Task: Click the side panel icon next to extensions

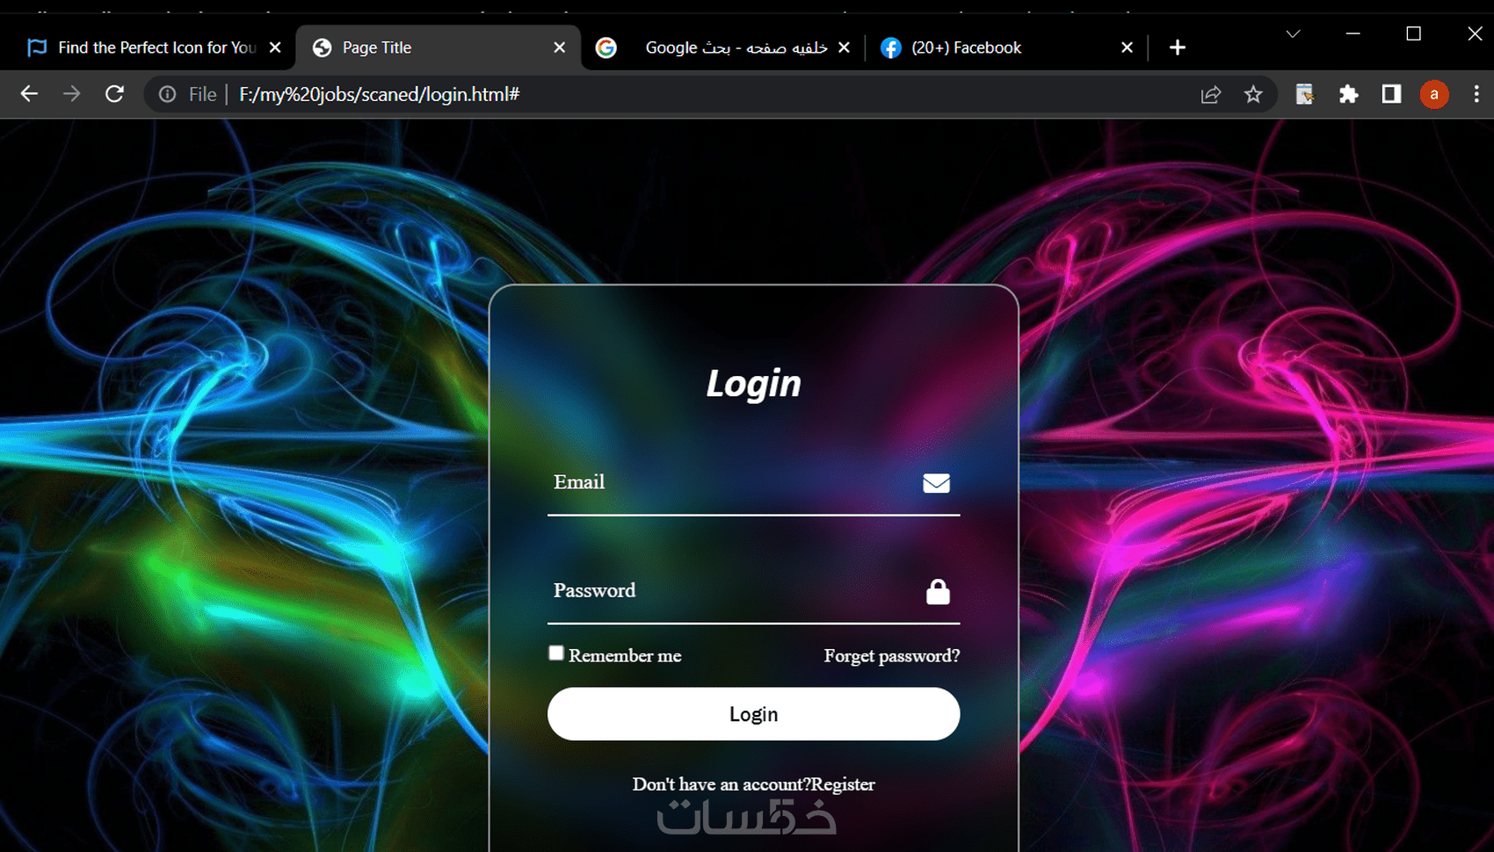Action: click(1391, 94)
